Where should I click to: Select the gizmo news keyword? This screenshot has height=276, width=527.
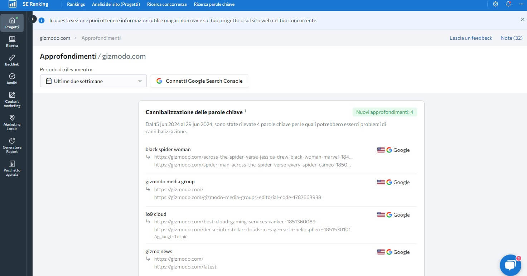pyautogui.click(x=159, y=251)
